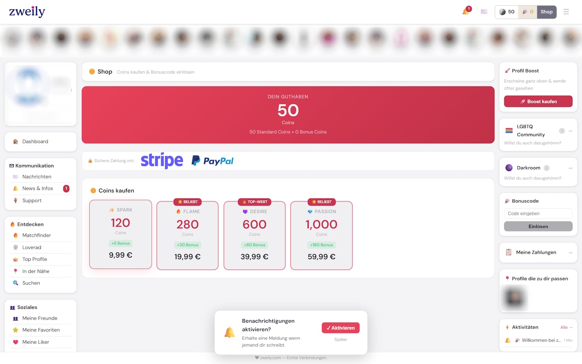The height and width of the screenshot is (364, 582).
Task: Expand Meine Zahlungen arrow
Action: 570,253
